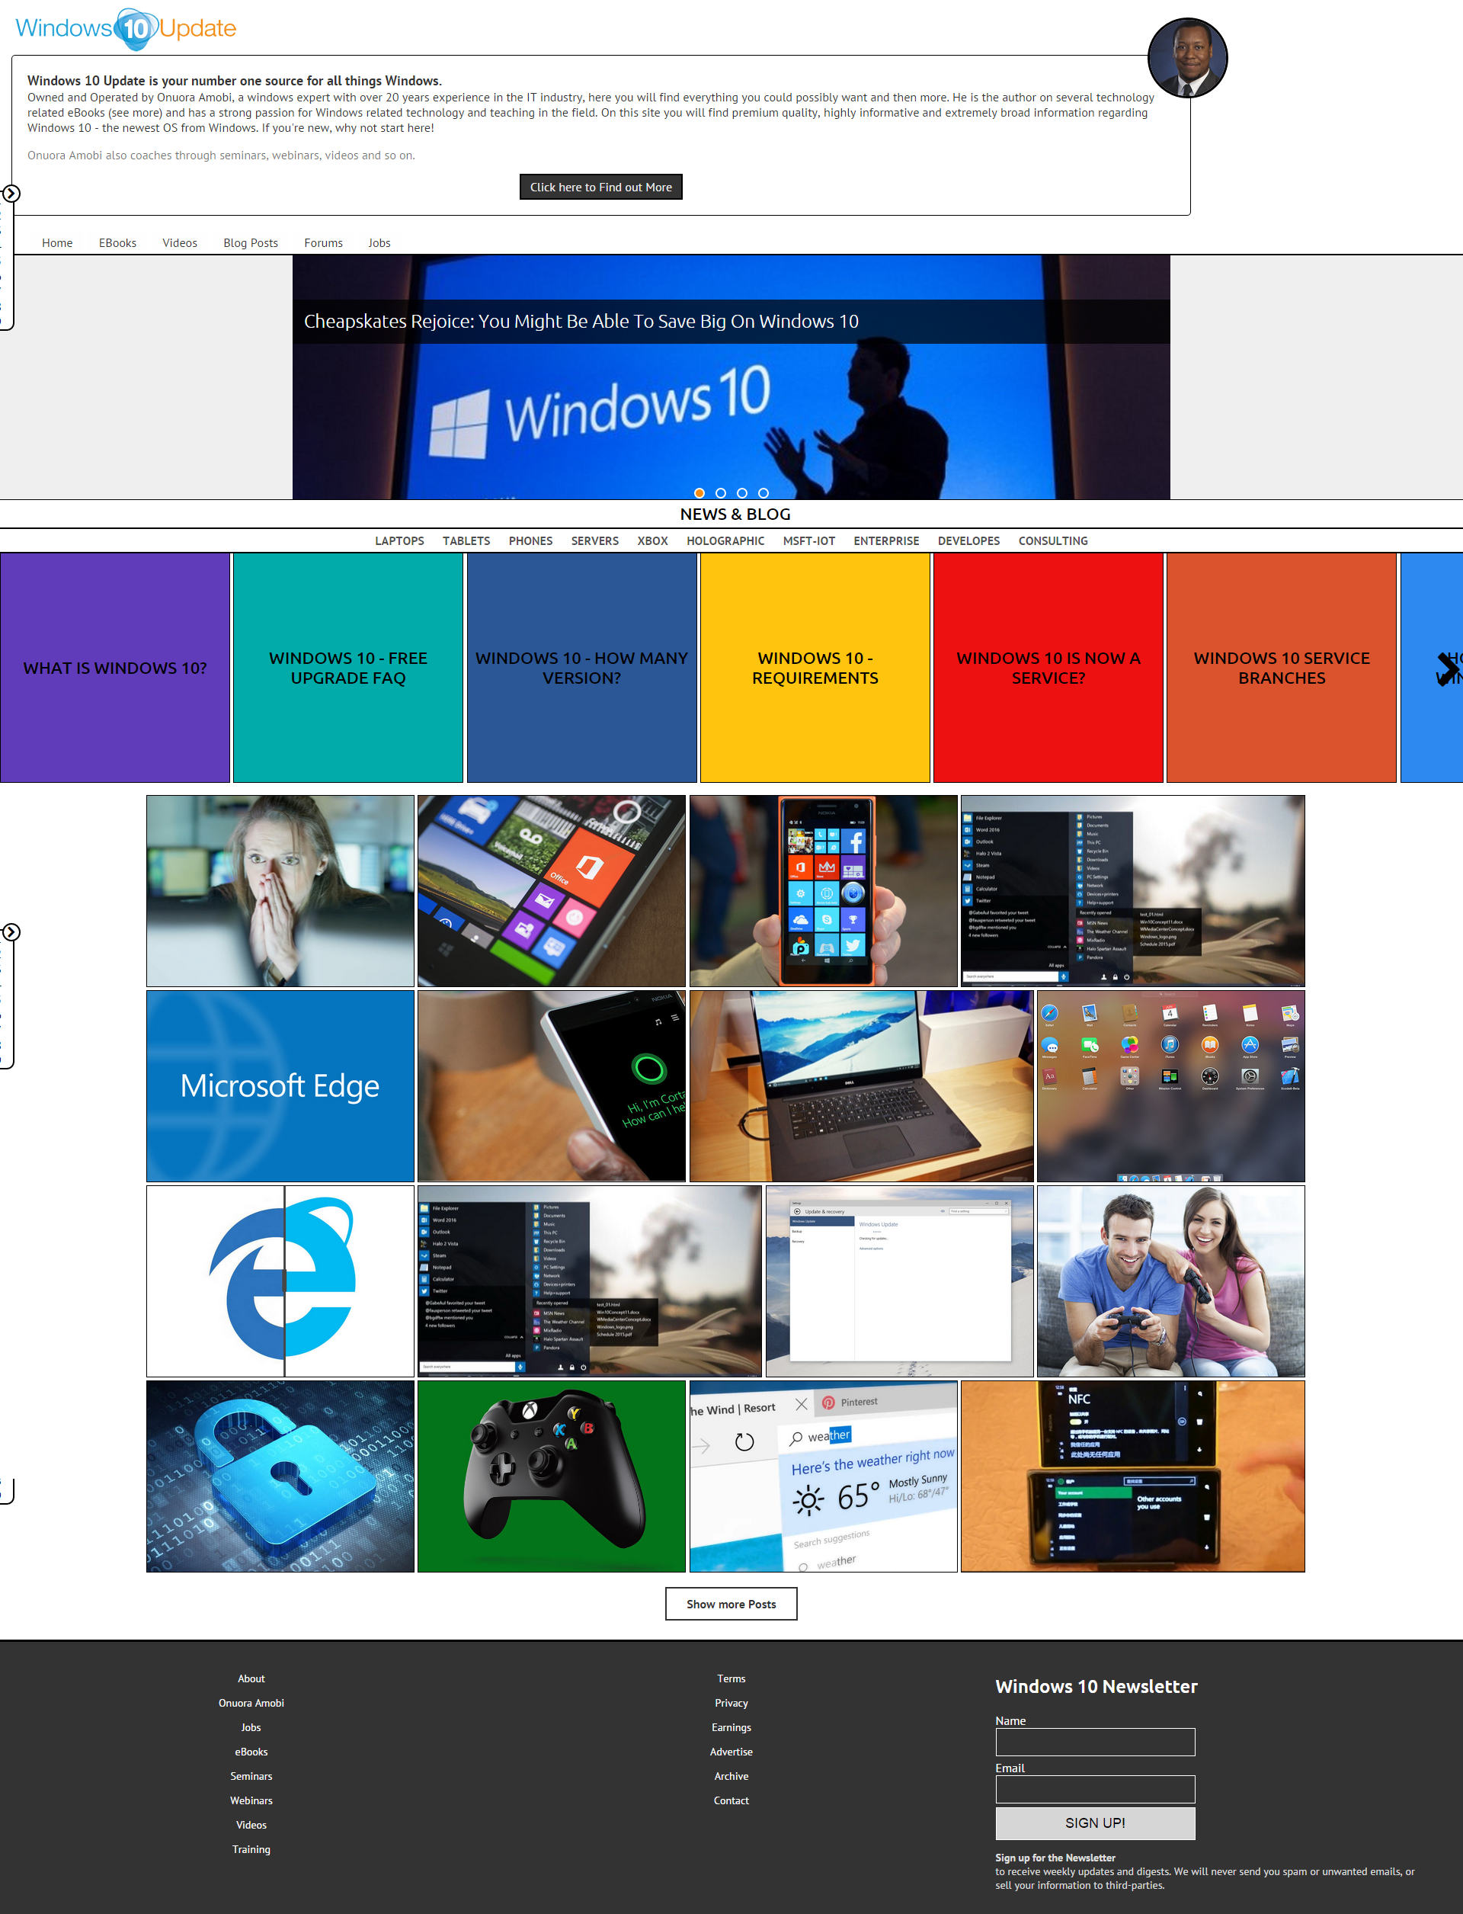Screen dimensions: 1463x1914
Task: Open the blue padlock security thumbnail
Action: coord(280,1476)
